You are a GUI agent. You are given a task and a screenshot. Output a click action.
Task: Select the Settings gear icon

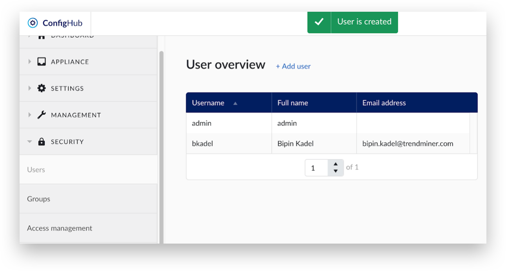[42, 88]
